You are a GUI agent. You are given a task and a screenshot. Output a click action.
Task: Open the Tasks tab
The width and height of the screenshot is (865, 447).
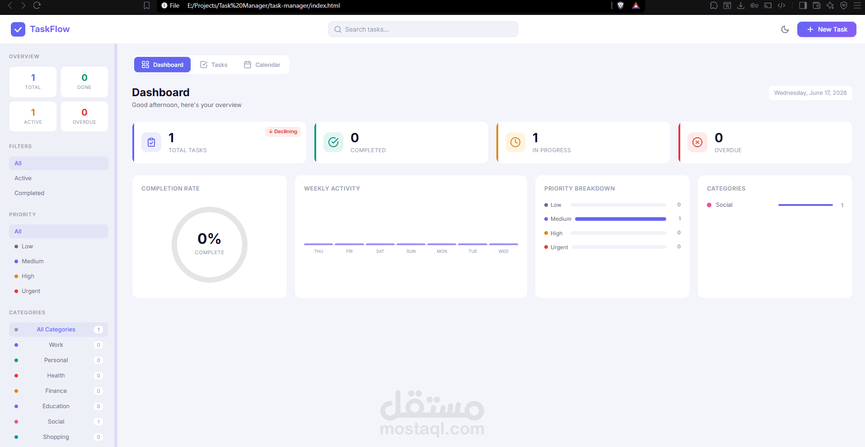coord(214,65)
